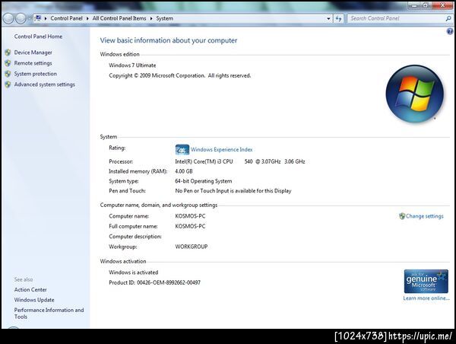Click the refresh button beside address bar
Screen dimensions: 456x344
click(x=338, y=18)
